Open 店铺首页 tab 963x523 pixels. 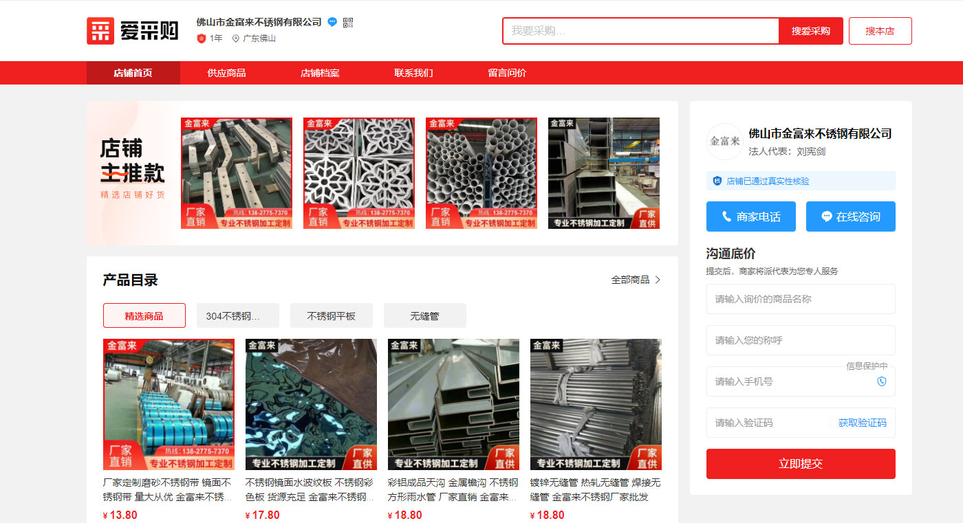point(133,73)
